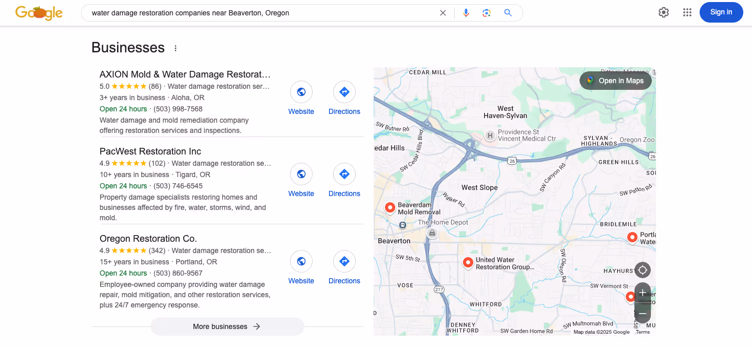
Task: Open the Website icon for AXION Mold
Action: click(301, 91)
